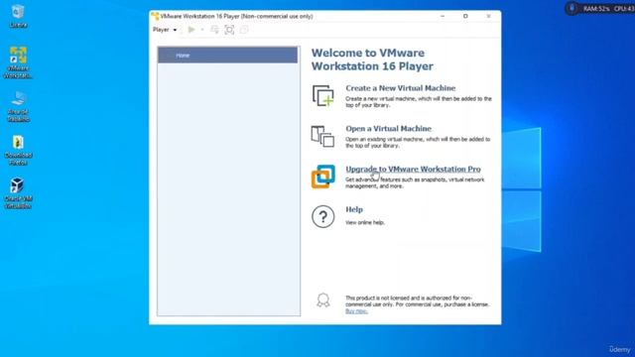Screen dimensions: 635x357
Task: Click the Open a Virtual Machine icon
Action: [x=322, y=136]
